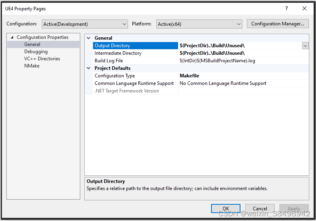Collapse the General property section
Viewport: 316px width, 221px height.
[89, 38]
